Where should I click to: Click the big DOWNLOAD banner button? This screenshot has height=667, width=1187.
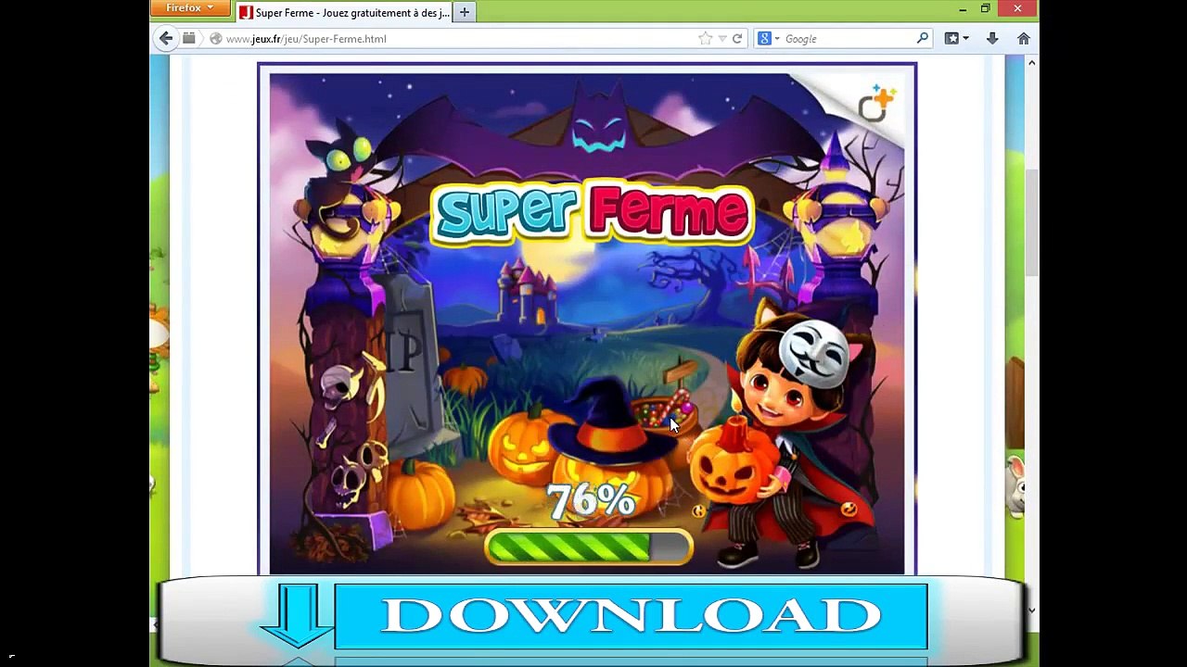click(x=631, y=616)
